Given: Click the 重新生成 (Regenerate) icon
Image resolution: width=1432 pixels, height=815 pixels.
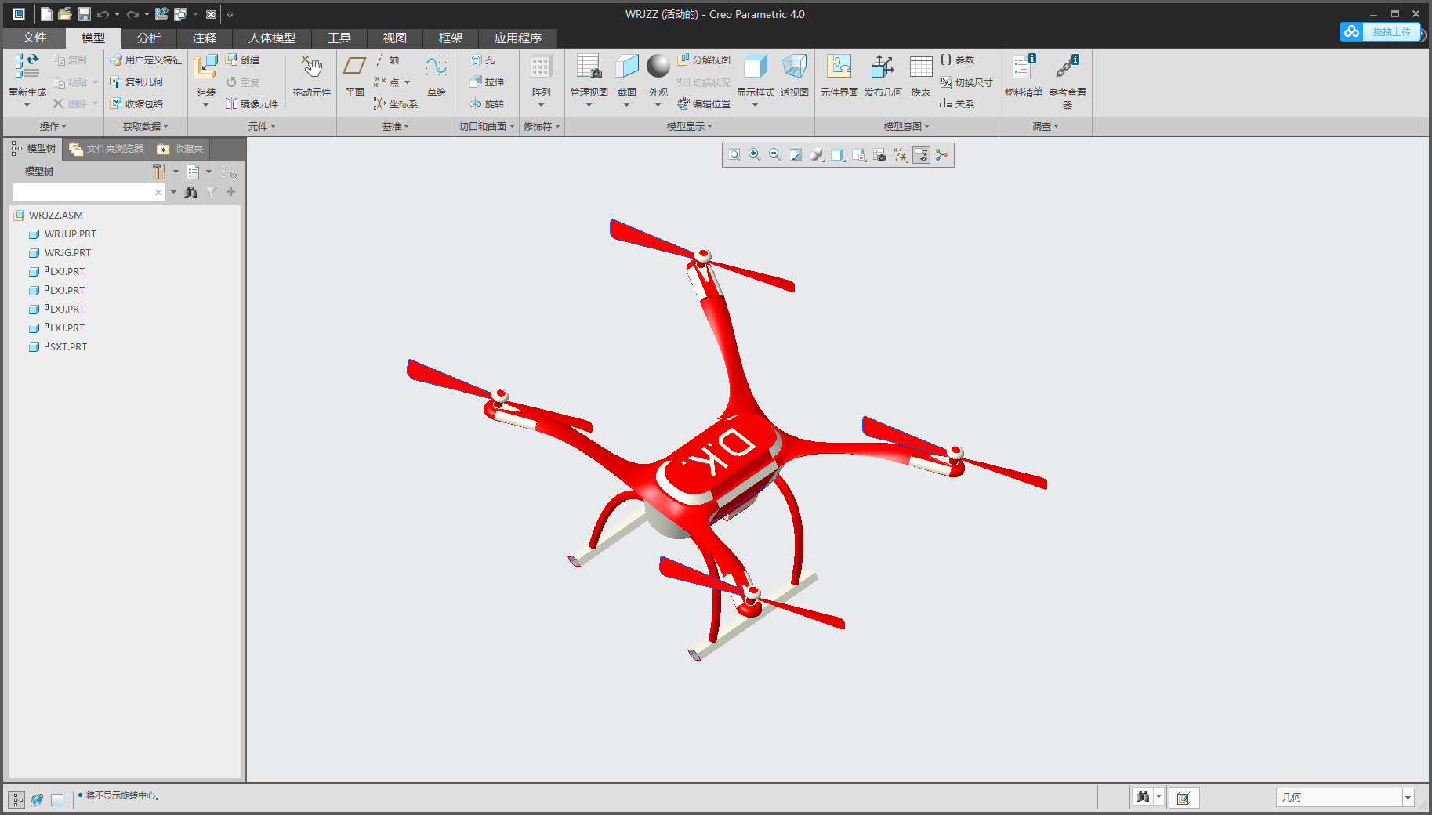Looking at the screenshot, I should pyautogui.click(x=27, y=66).
